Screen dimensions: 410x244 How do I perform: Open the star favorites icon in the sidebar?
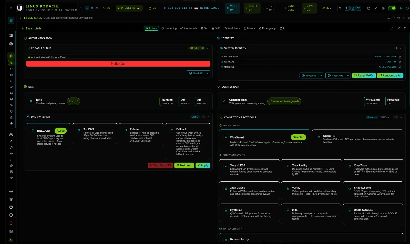tap(11, 141)
